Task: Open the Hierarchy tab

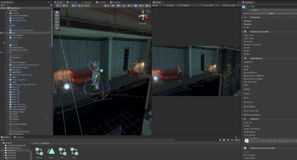Action: click(x=7, y=2)
